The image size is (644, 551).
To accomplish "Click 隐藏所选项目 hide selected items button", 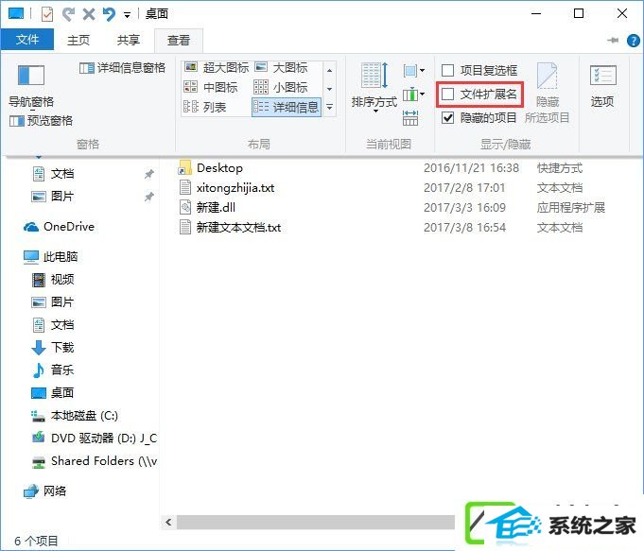I will [548, 93].
